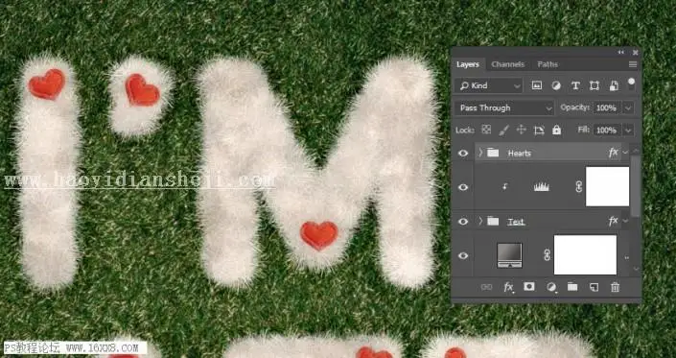The image size is (676, 358).
Task: Hide the Hearts group layer
Action: pyautogui.click(x=463, y=154)
